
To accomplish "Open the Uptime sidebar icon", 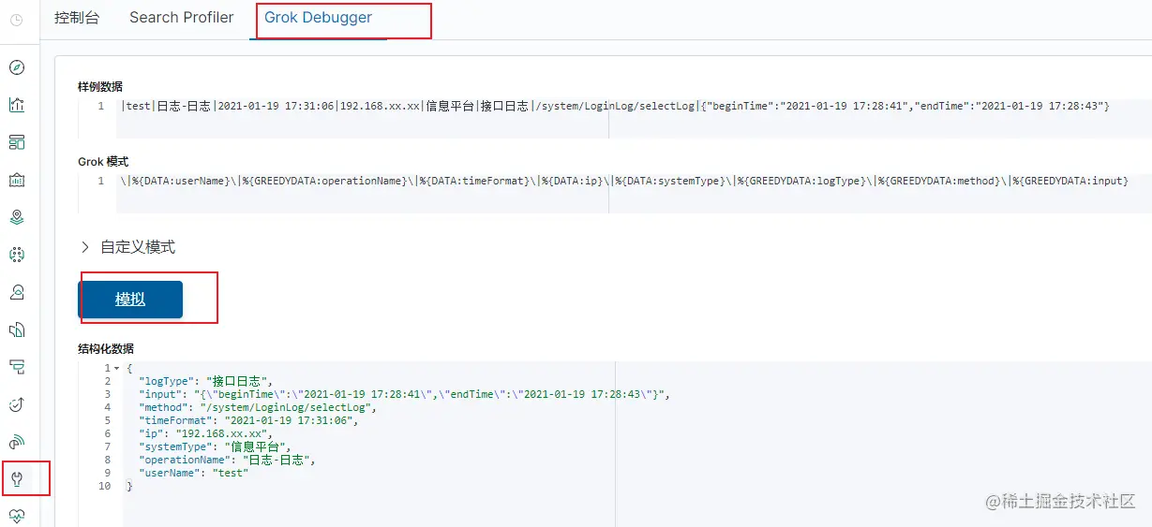I will click(x=16, y=404).
